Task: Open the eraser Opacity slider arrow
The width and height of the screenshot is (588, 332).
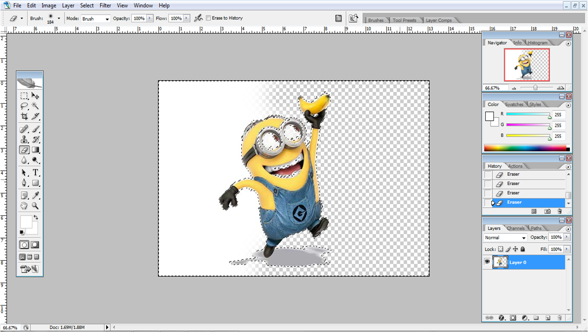Action: (x=150, y=19)
